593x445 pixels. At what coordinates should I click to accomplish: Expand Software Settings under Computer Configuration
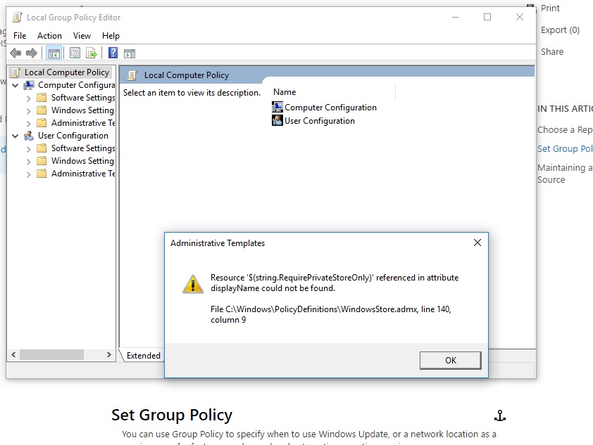point(28,98)
